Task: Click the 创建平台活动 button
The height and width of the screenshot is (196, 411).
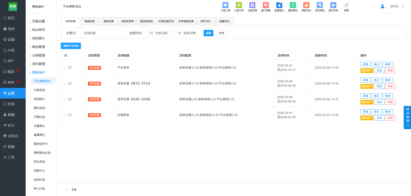Action: [71, 45]
